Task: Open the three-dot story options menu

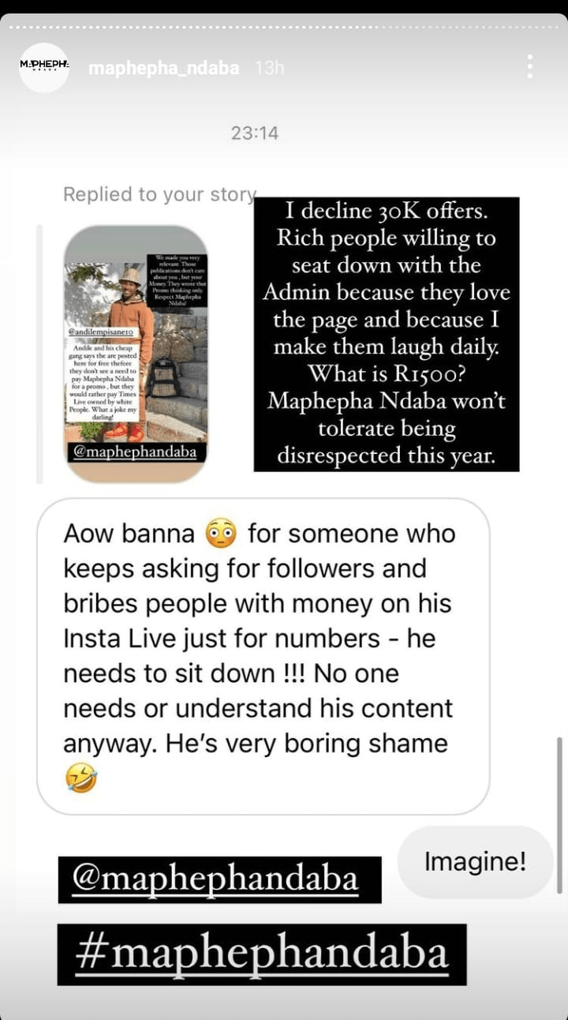Action: click(529, 67)
